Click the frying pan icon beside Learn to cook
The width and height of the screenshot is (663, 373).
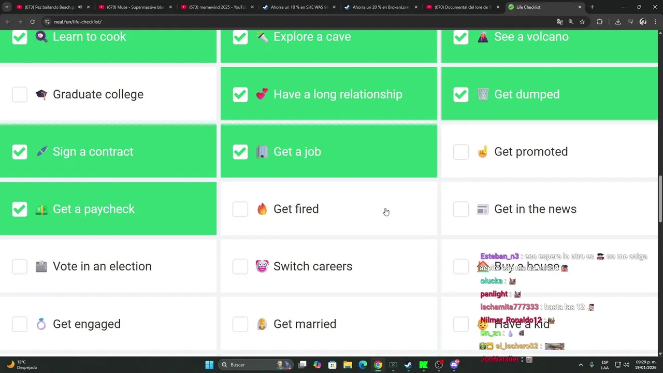(x=41, y=37)
